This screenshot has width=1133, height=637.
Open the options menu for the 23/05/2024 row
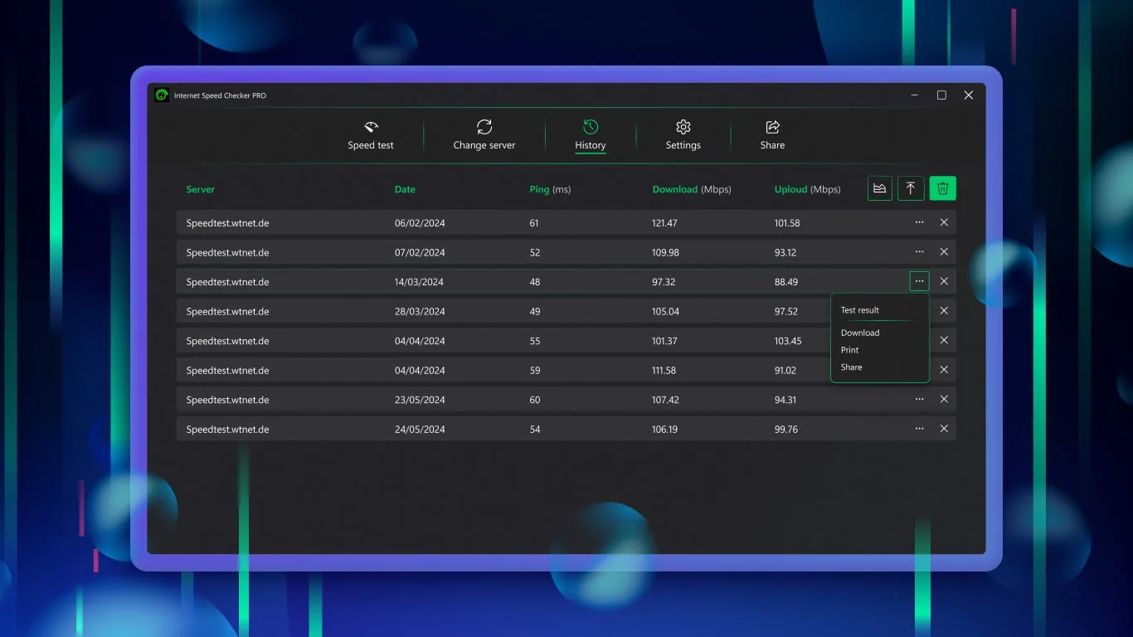(x=919, y=399)
